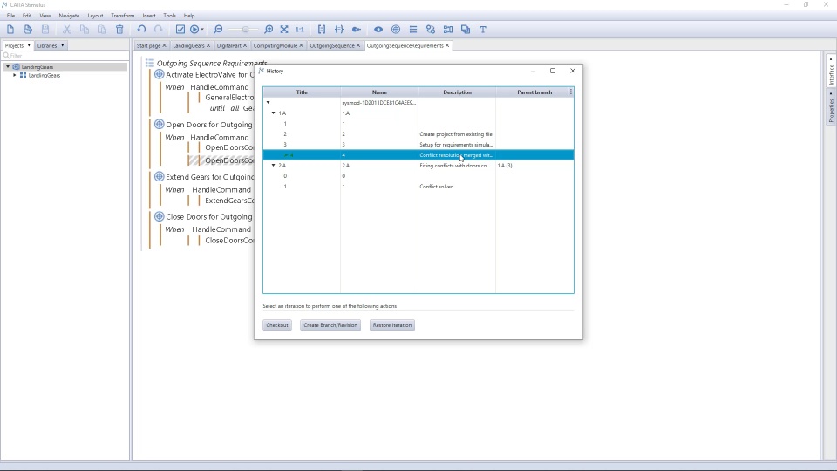Click the Zoom in magnifier icon
The height and width of the screenshot is (471, 837).
[269, 30]
